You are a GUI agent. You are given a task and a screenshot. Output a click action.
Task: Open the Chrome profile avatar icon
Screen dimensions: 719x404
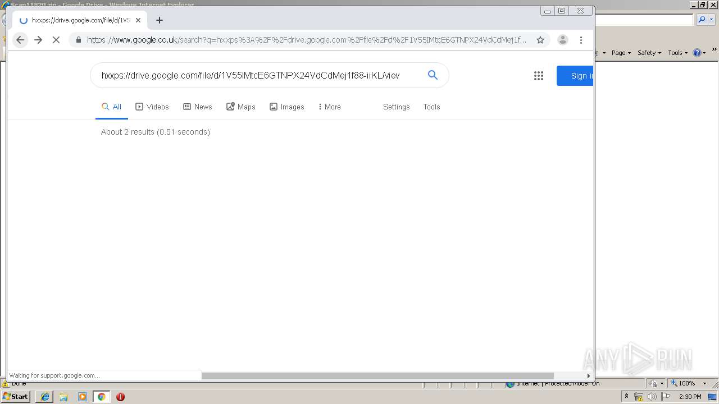(x=562, y=40)
